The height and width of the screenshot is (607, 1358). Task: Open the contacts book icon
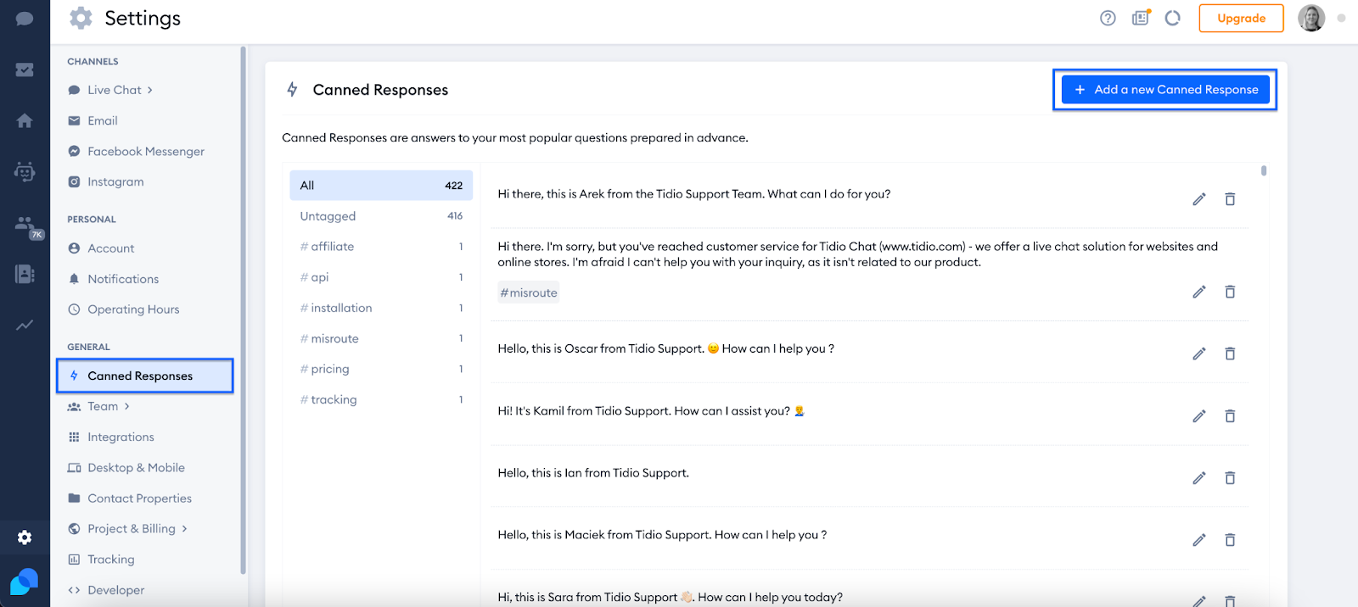(25, 274)
